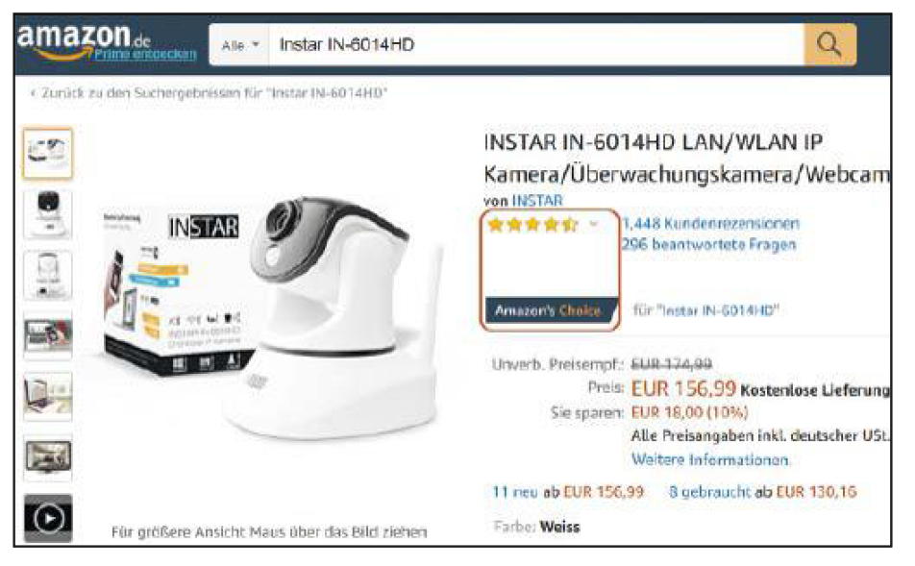This screenshot has height=566, width=915.
Task: Focus the search field containing Instar IN-6014HD
Action: [x=535, y=45]
